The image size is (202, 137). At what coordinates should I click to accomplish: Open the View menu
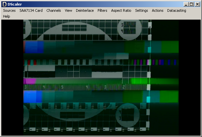point(68,10)
